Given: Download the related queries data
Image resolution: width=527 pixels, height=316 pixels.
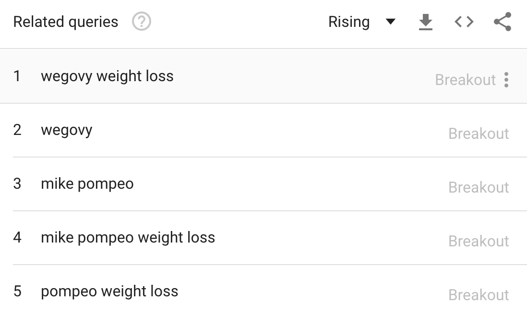Looking at the screenshot, I should point(425,22).
